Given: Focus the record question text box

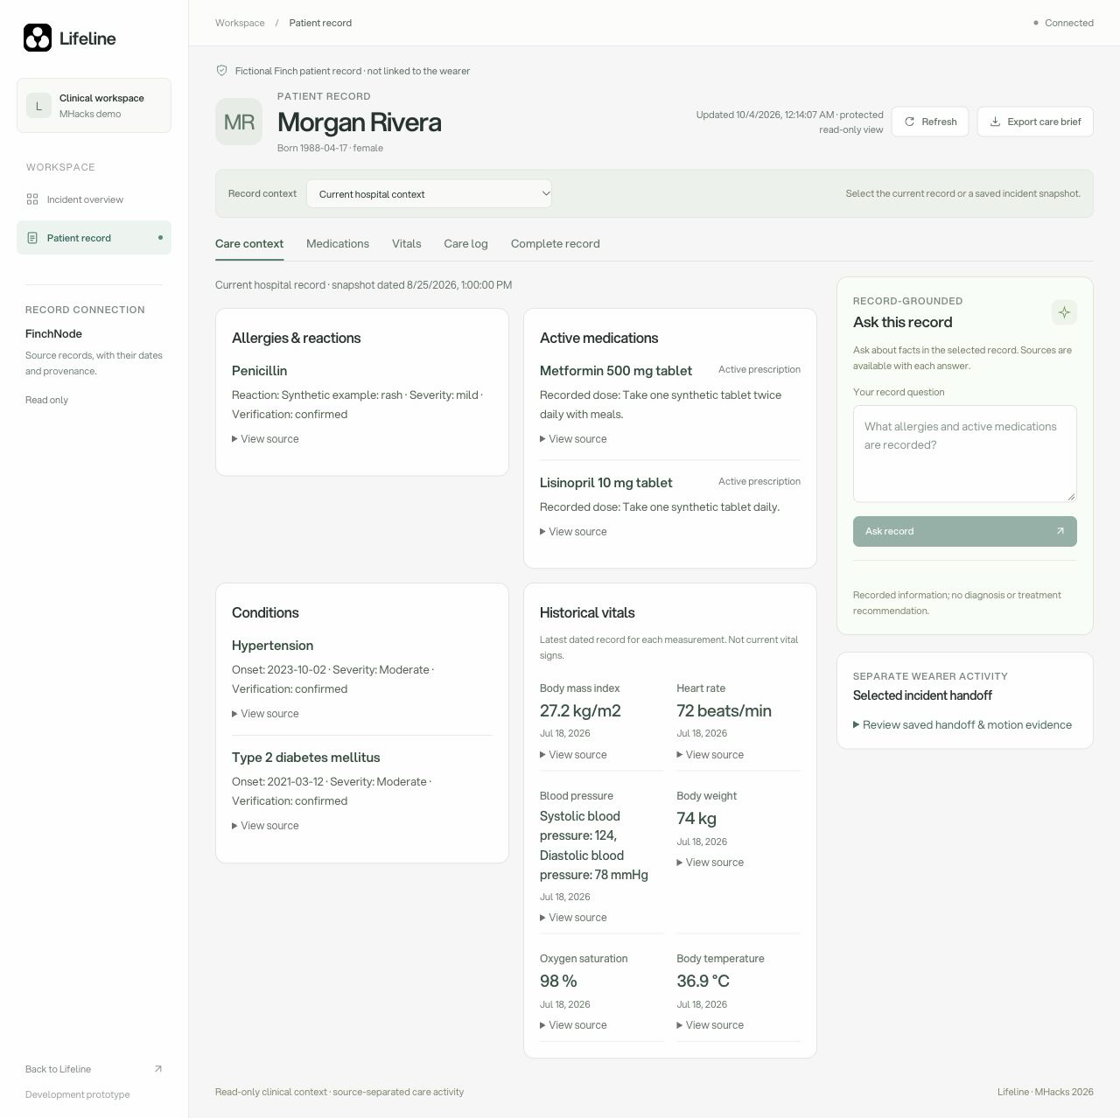Looking at the screenshot, I should pos(965,454).
